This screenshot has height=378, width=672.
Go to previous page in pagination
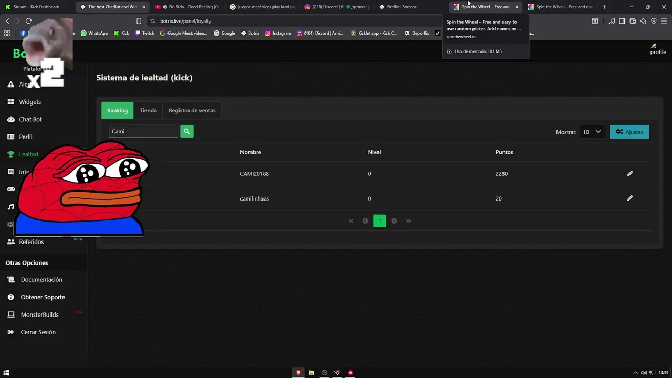(365, 221)
